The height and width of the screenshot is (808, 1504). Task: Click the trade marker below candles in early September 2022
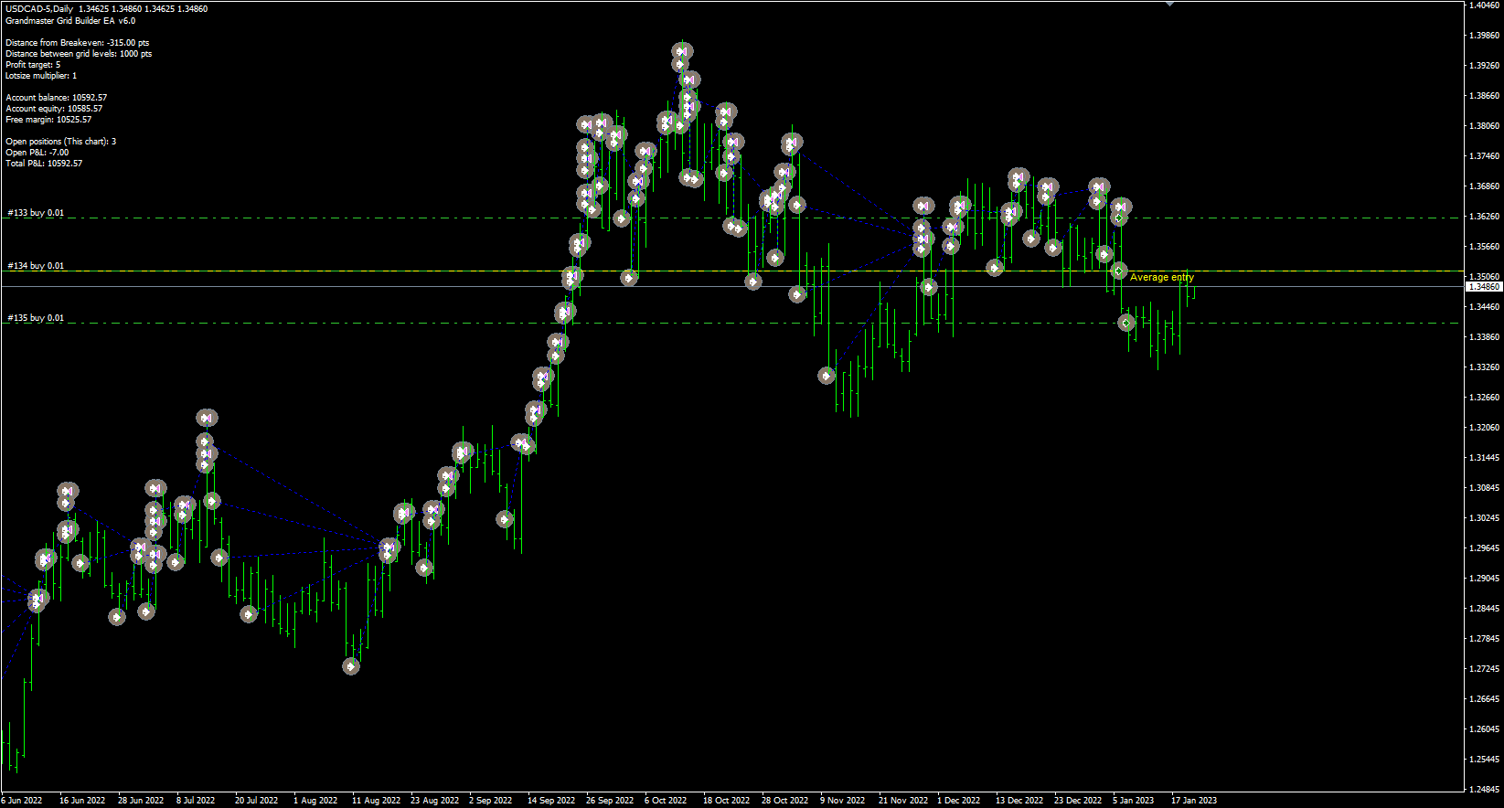click(505, 519)
